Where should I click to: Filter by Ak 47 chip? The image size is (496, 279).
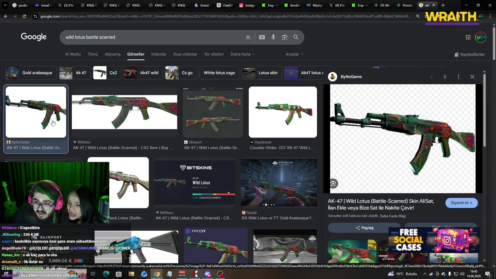pos(75,73)
